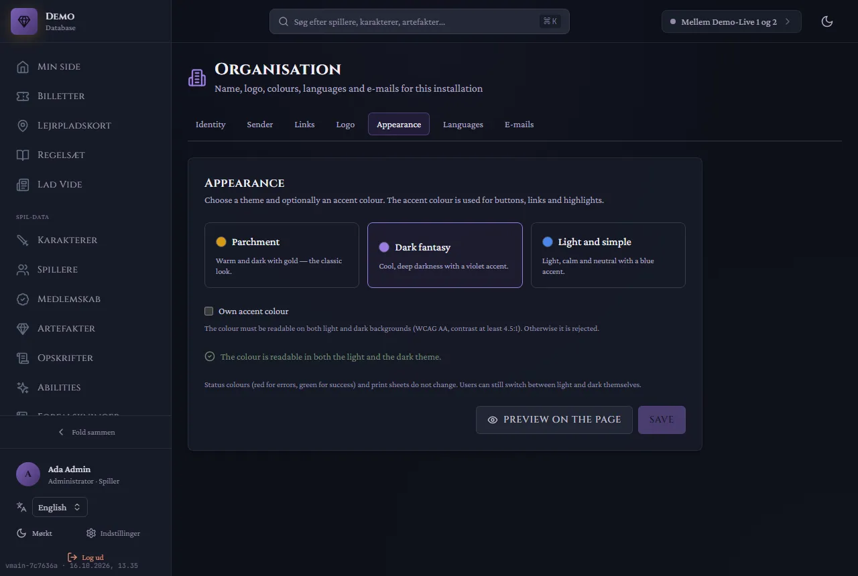Expand the Mellem Demo-Live 1 og 2 selector
This screenshot has height=576, width=858.
tap(731, 21)
